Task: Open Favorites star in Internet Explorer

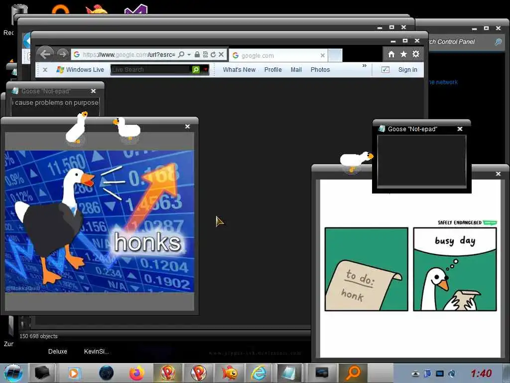Action: [x=403, y=54]
